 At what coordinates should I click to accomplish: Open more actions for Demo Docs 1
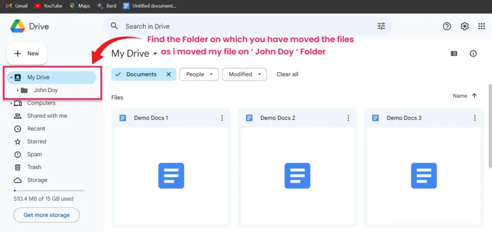[x=222, y=118]
